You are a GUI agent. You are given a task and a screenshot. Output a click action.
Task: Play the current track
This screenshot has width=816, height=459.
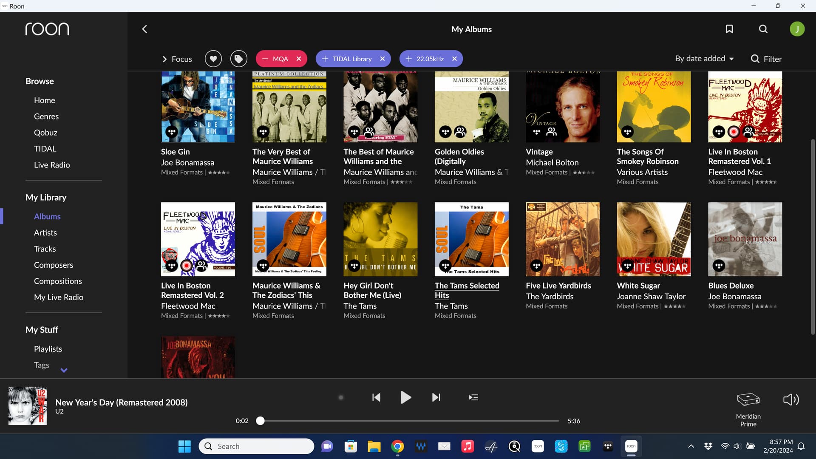click(x=406, y=397)
